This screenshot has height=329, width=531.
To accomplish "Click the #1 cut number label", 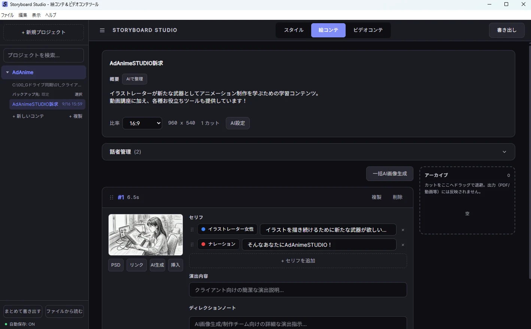I will coord(121,197).
